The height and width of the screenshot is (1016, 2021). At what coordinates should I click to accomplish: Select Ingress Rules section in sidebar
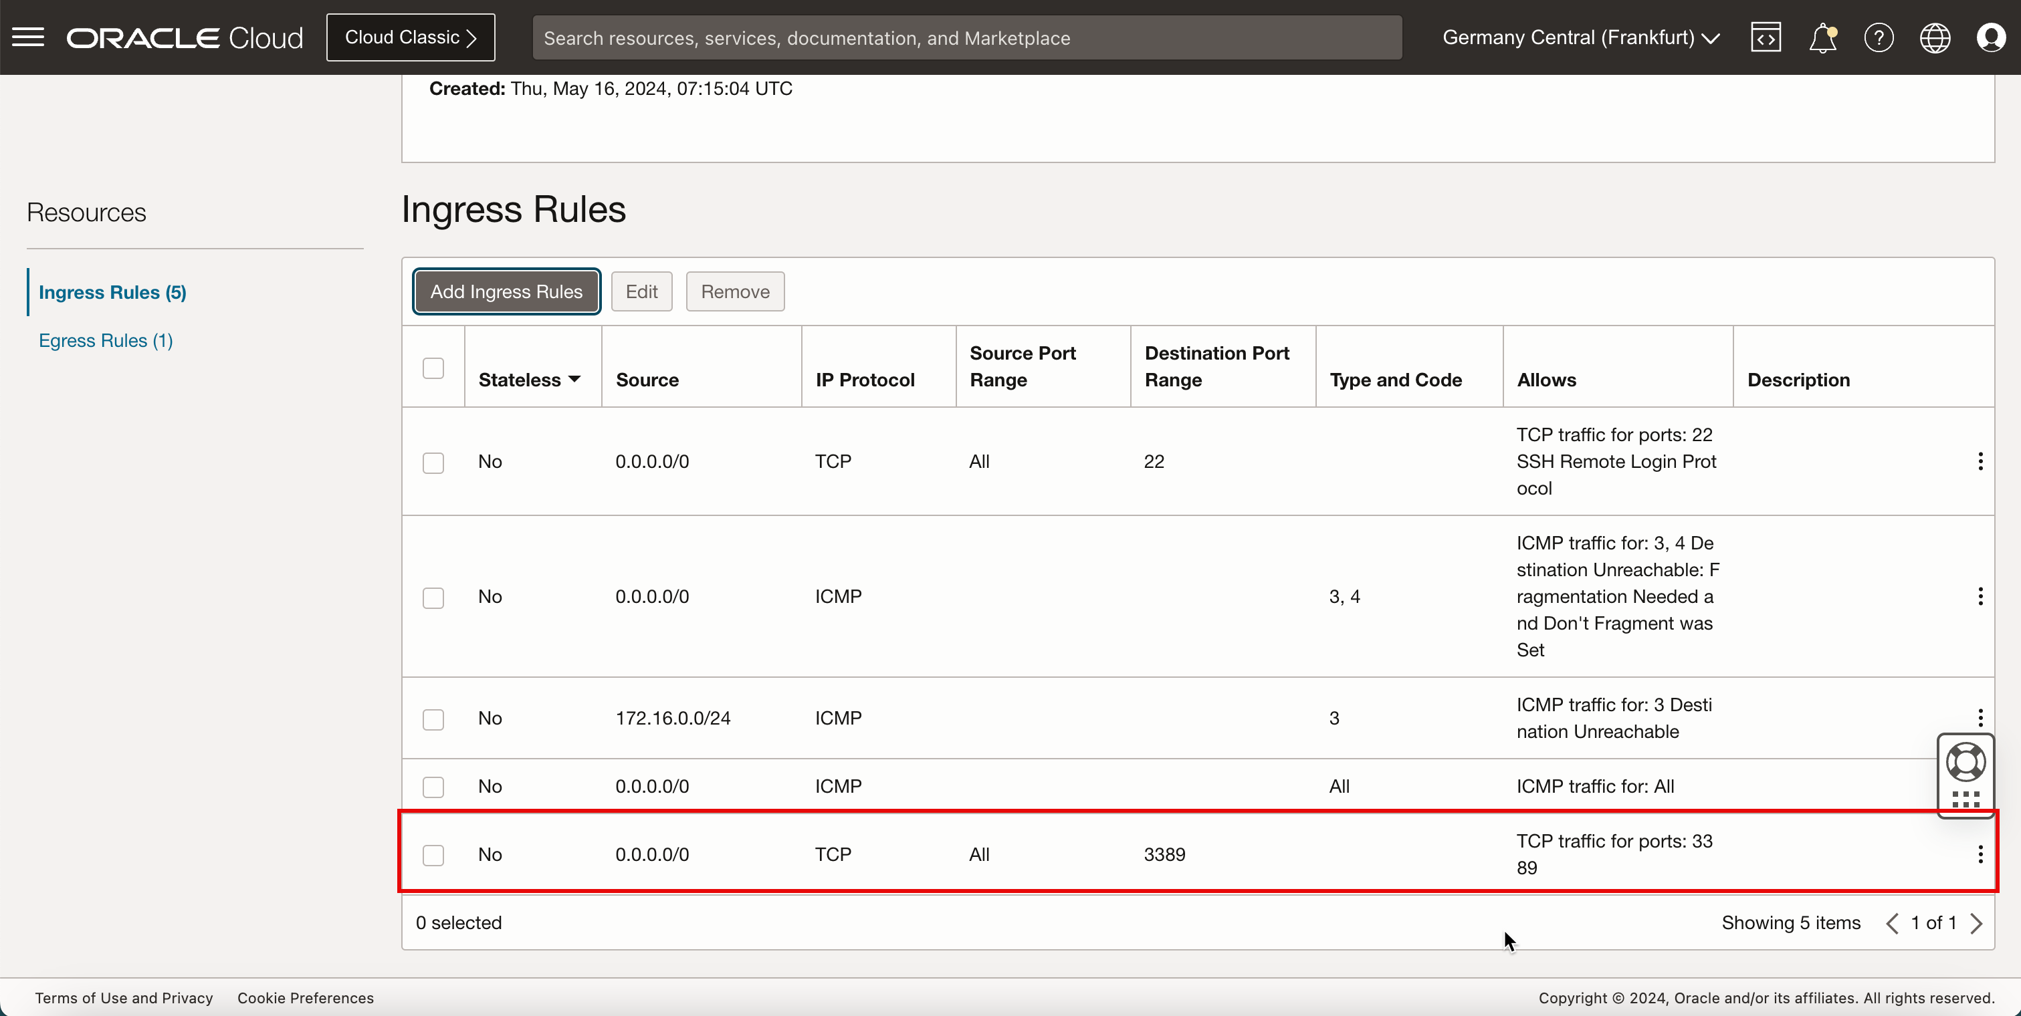[112, 291]
